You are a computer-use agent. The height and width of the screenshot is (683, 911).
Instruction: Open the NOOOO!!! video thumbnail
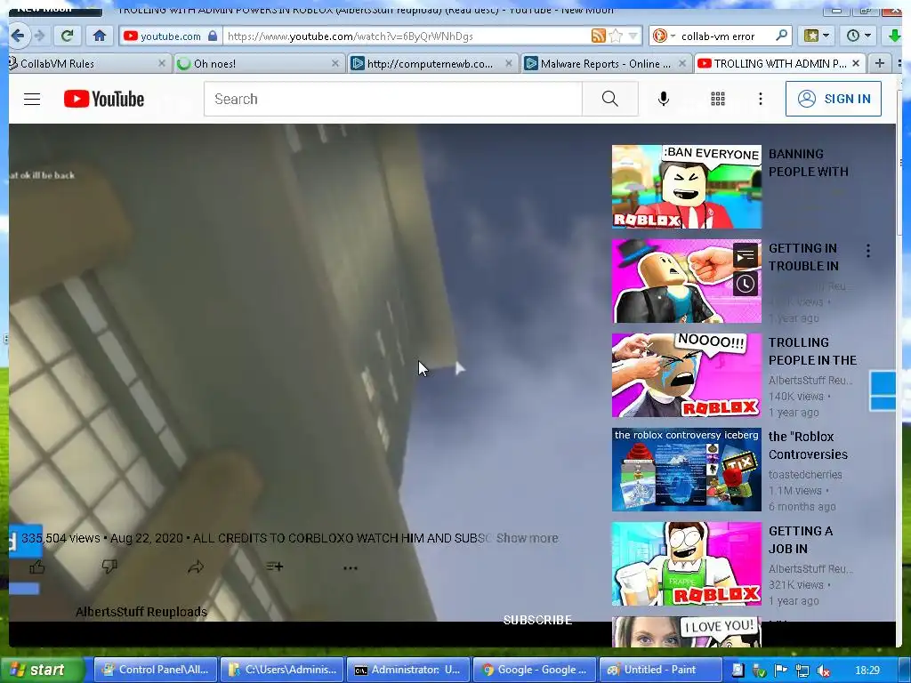point(686,375)
